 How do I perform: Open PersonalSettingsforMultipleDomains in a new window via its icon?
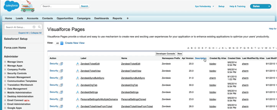pos(61,99)
